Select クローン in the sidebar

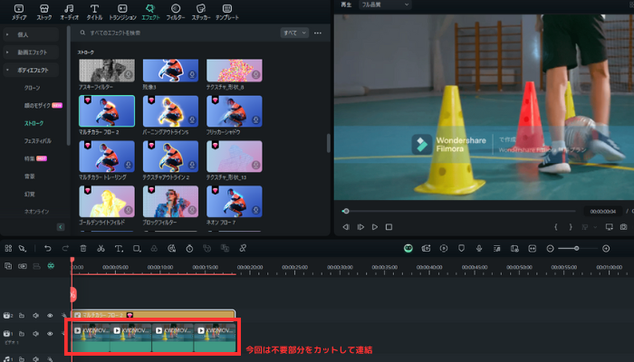(32, 88)
